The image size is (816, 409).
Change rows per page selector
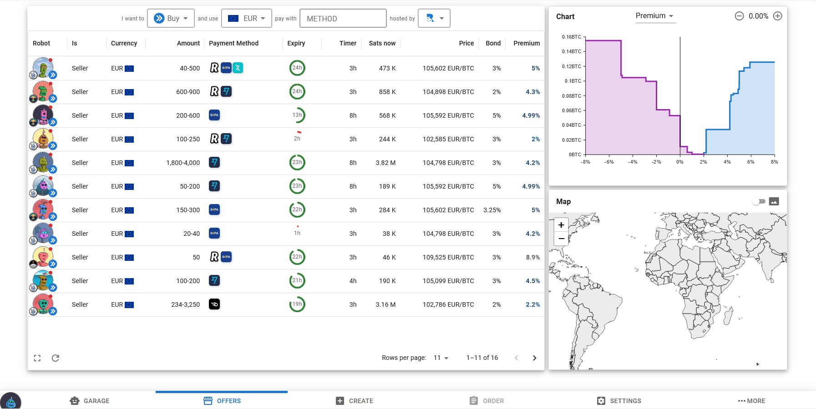coord(441,358)
